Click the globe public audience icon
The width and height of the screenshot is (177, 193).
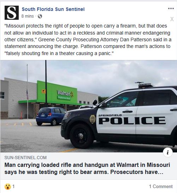click(x=40, y=16)
